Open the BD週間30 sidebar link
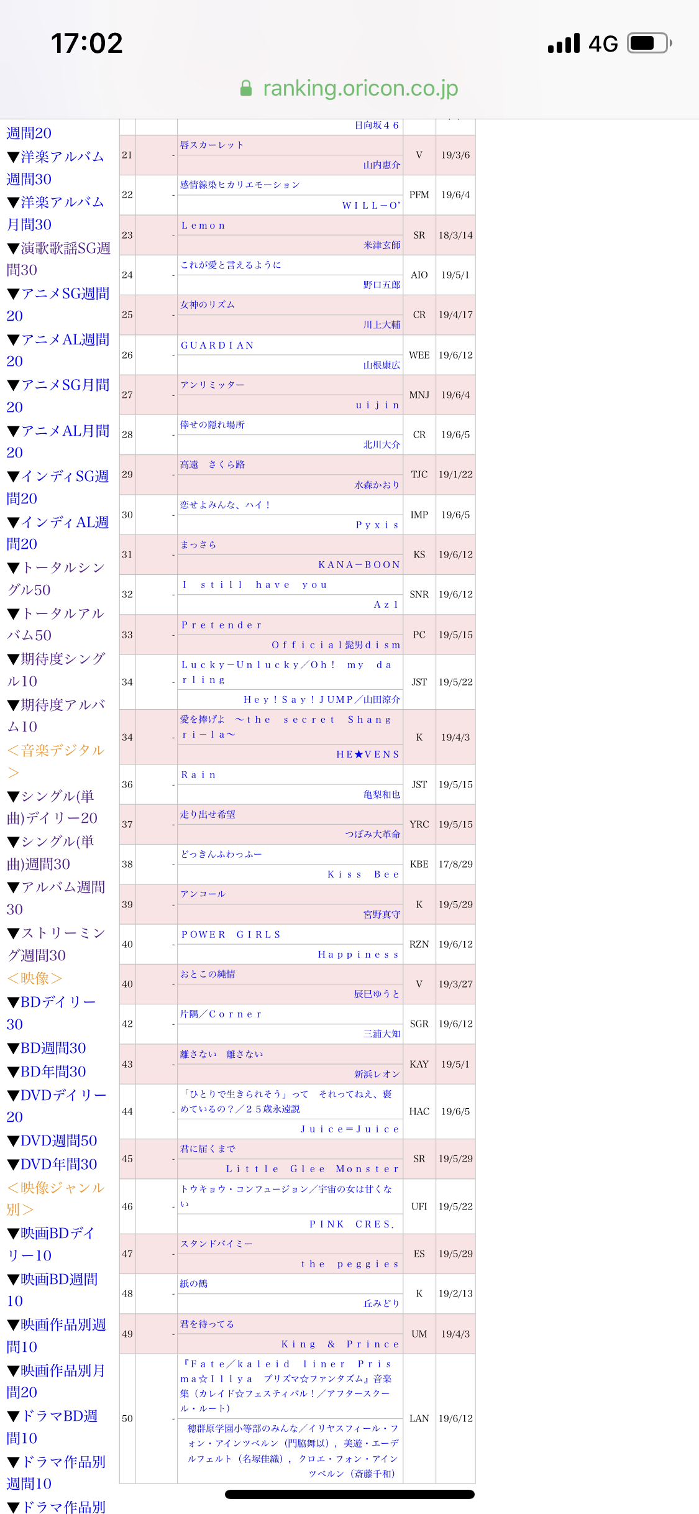This screenshot has height=1514, width=699. (46, 1048)
